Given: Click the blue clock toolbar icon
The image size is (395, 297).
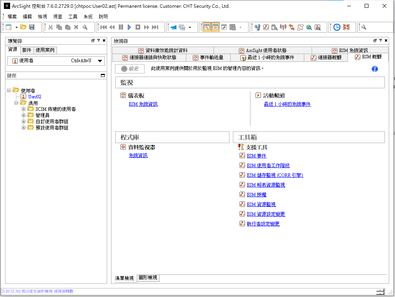Looking at the screenshot, I should point(337,27).
